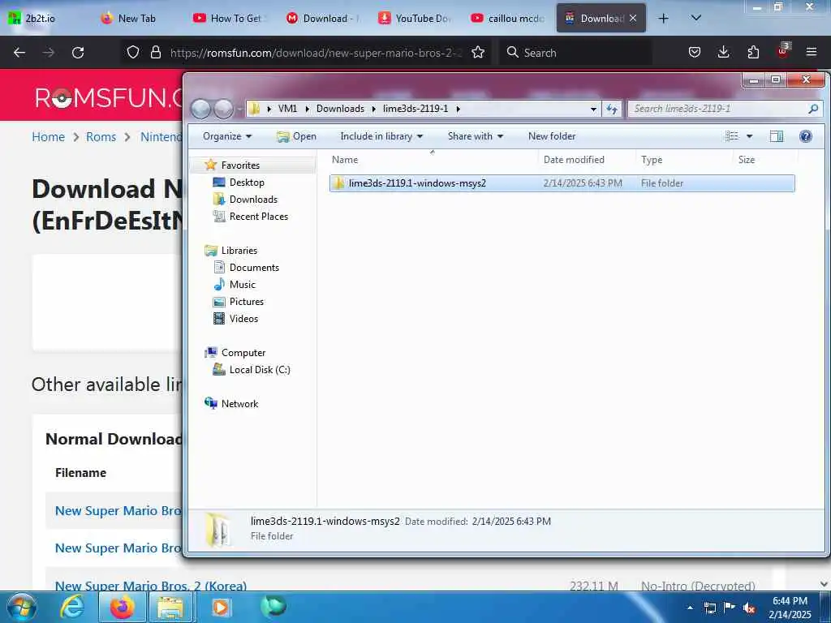831x623 pixels.
Task: Reload the Firefox page
Action: pyautogui.click(x=78, y=53)
